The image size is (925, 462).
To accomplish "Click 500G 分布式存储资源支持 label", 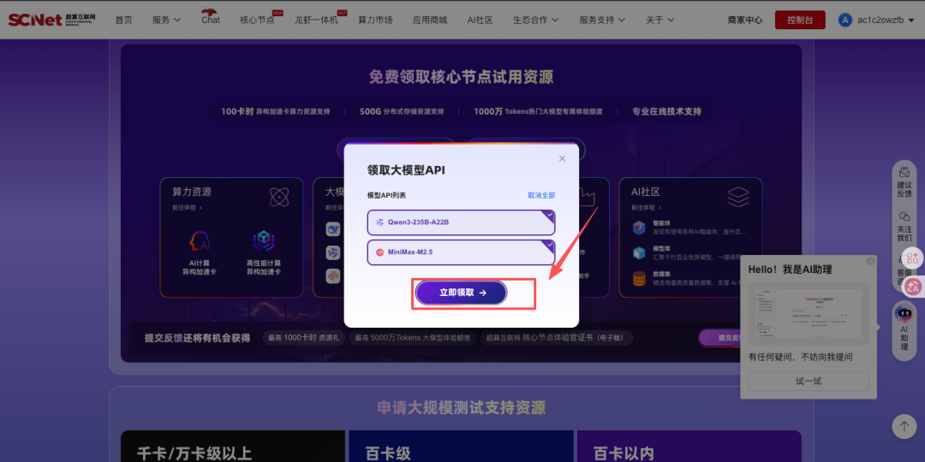I will [402, 111].
